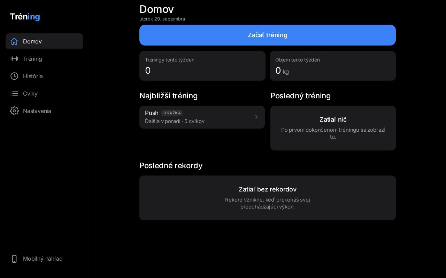Click the UKÁŽKA badge on Push
Screen dimensions: 446x278
[x=172, y=113]
